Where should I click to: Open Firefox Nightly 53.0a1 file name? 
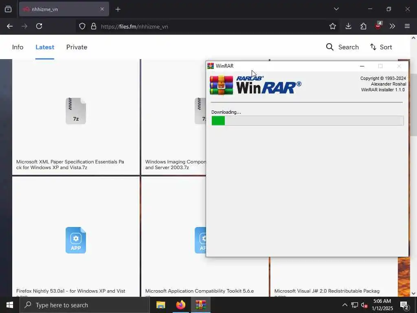(x=70, y=291)
